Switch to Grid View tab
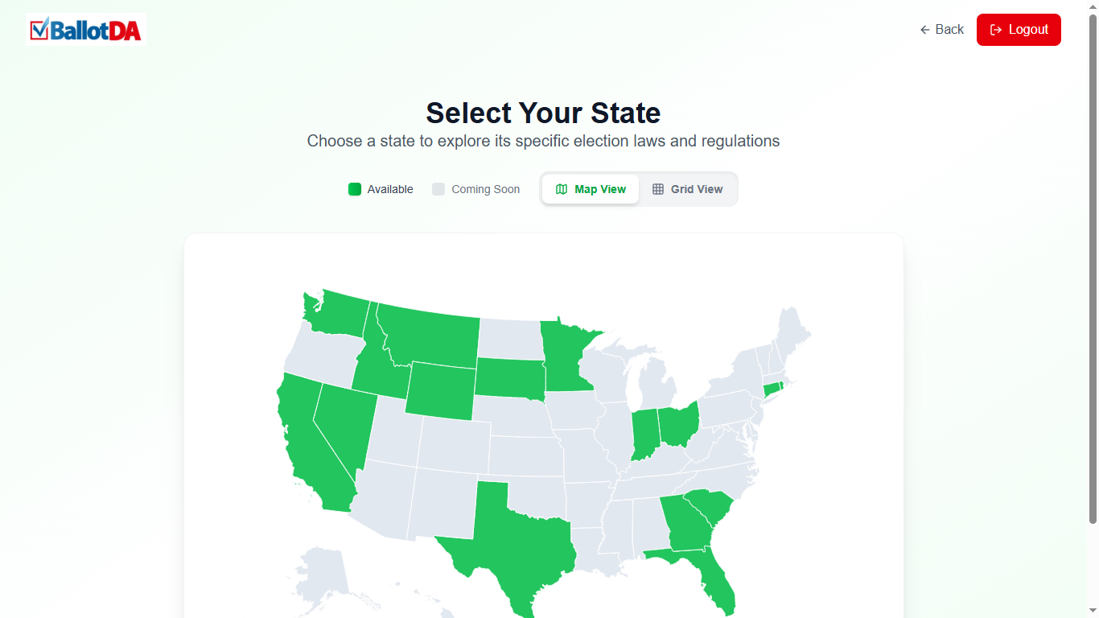This screenshot has width=1099, height=618. 688,189
